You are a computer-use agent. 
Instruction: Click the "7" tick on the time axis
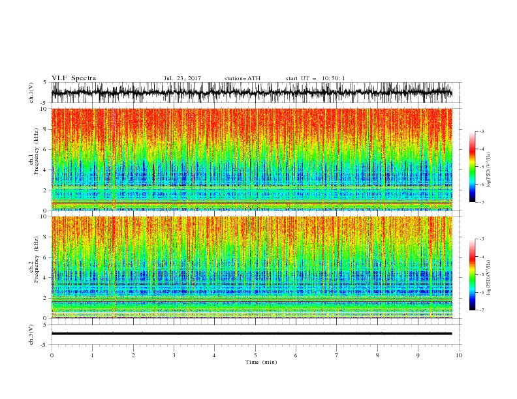[337, 355]
